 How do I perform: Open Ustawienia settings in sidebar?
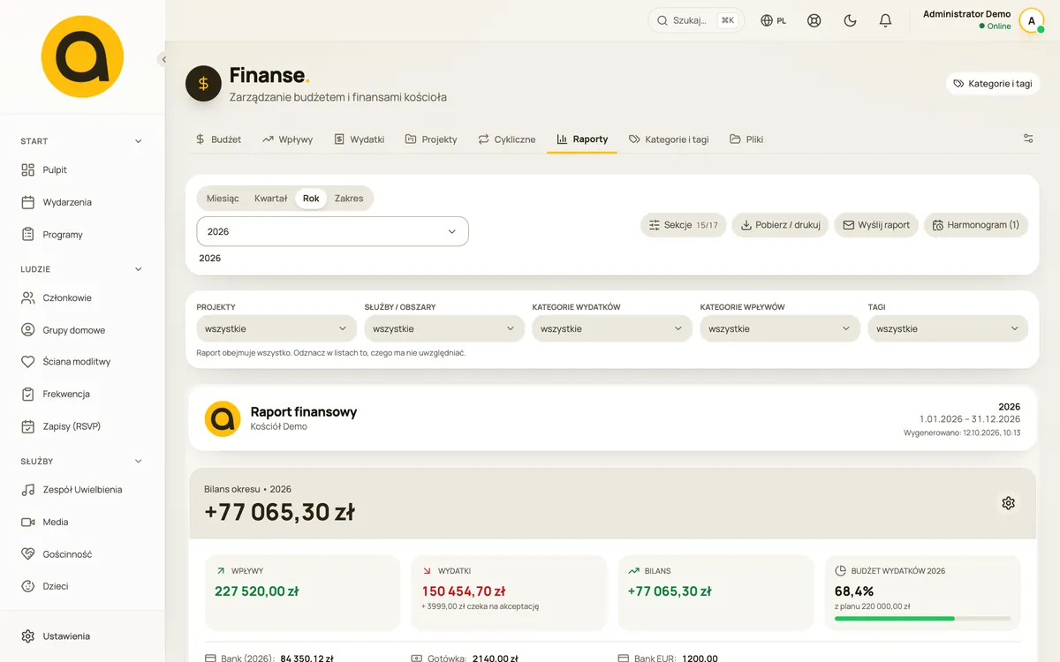point(82,636)
